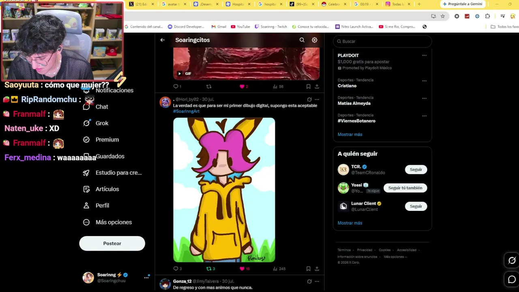The width and height of the screenshot is (519, 292).
Task: Open options for the Matías Almeyda trend
Action: [x=424, y=98]
